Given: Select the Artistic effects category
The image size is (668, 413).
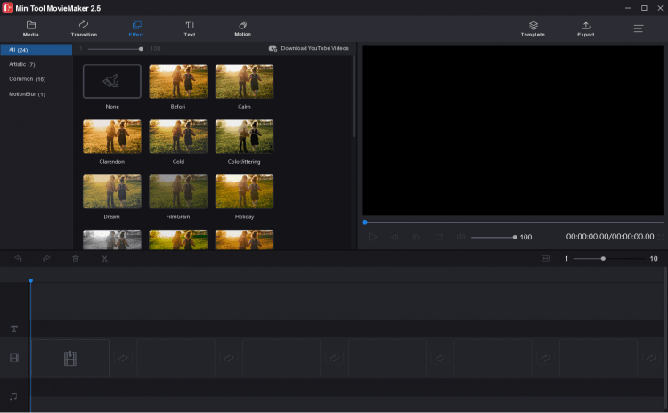Looking at the screenshot, I should pos(22,64).
